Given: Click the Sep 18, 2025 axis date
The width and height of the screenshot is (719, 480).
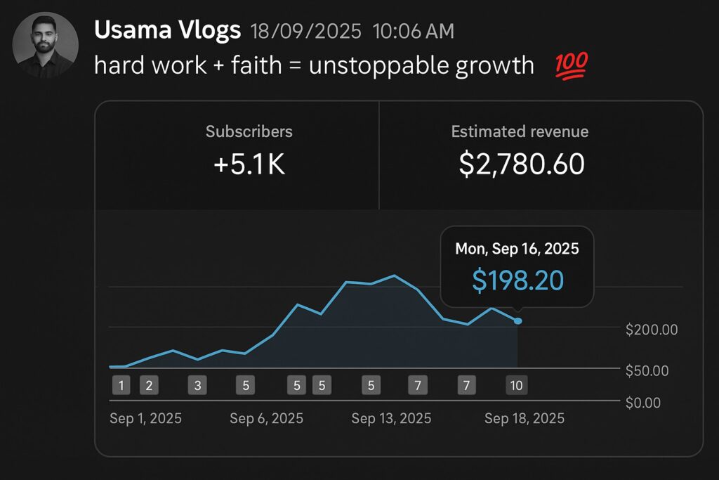Looking at the screenshot, I should coord(524,419).
